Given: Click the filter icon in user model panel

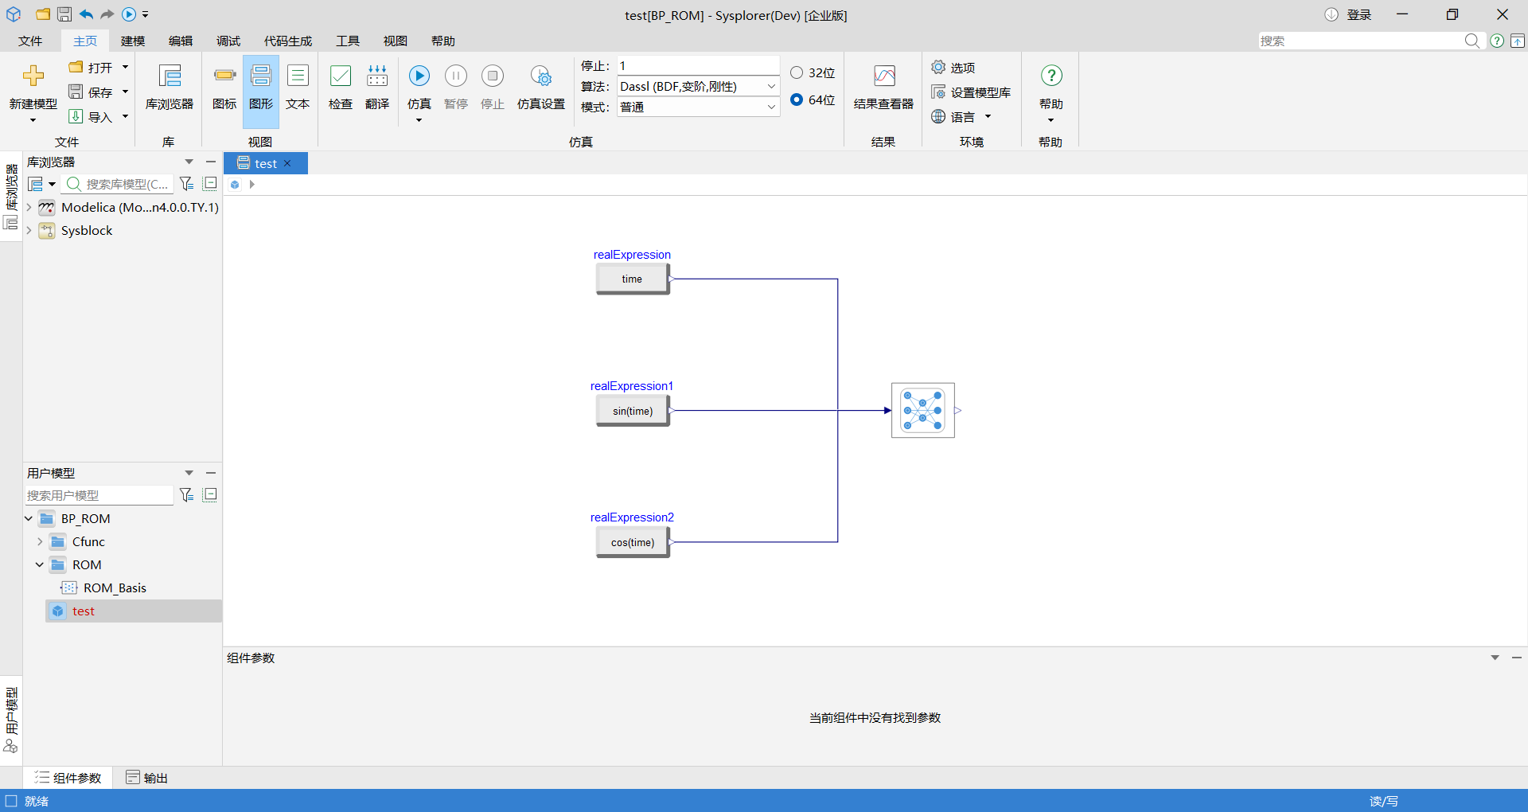Looking at the screenshot, I should [187, 495].
